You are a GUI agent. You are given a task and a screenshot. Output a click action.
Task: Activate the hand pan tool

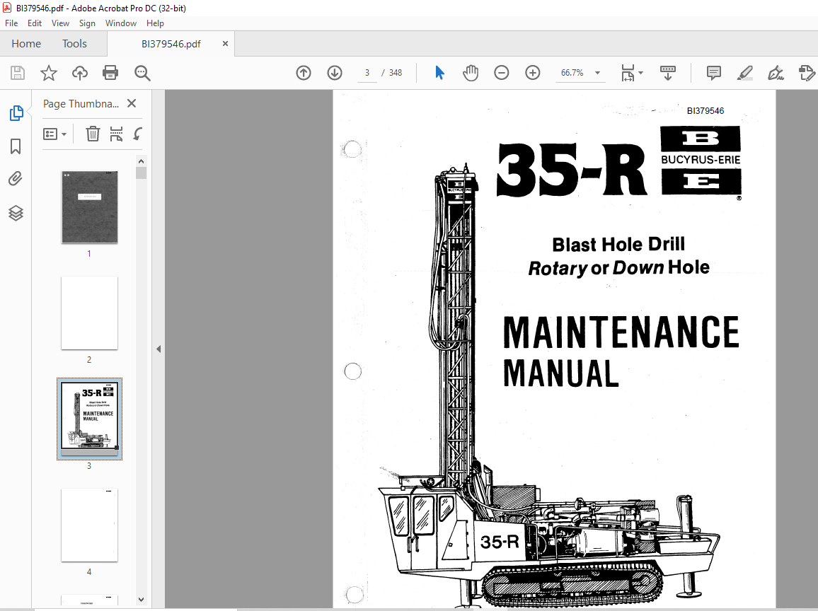click(471, 73)
